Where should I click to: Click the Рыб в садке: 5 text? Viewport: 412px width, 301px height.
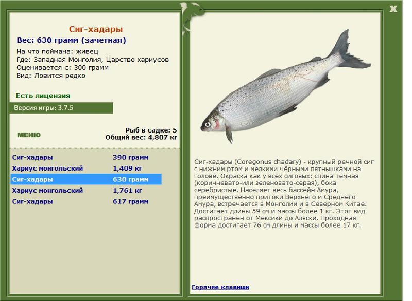(151, 130)
